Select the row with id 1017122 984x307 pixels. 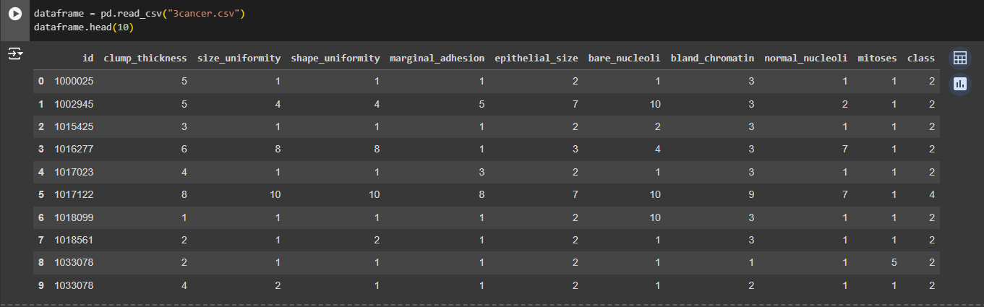pos(487,194)
